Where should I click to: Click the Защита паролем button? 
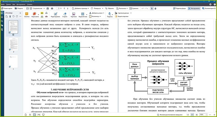tap(122, 16)
